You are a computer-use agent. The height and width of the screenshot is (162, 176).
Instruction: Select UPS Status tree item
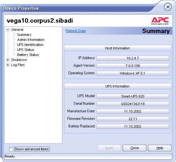pos(26,50)
